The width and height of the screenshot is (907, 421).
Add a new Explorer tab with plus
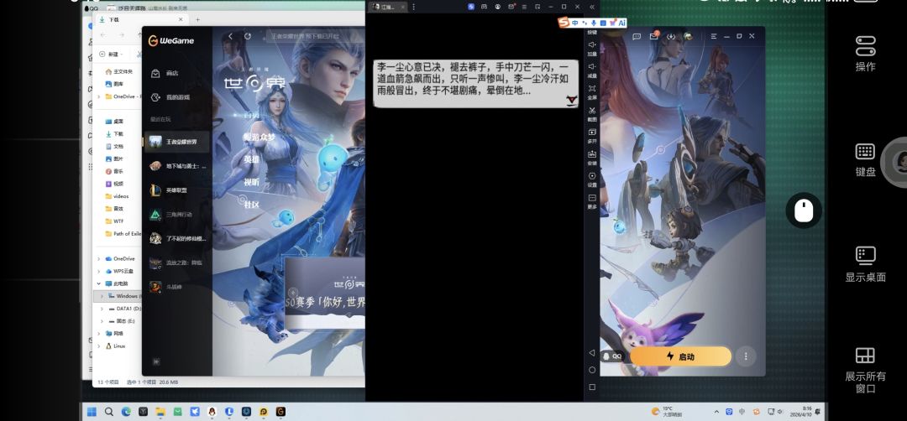[197, 19]
